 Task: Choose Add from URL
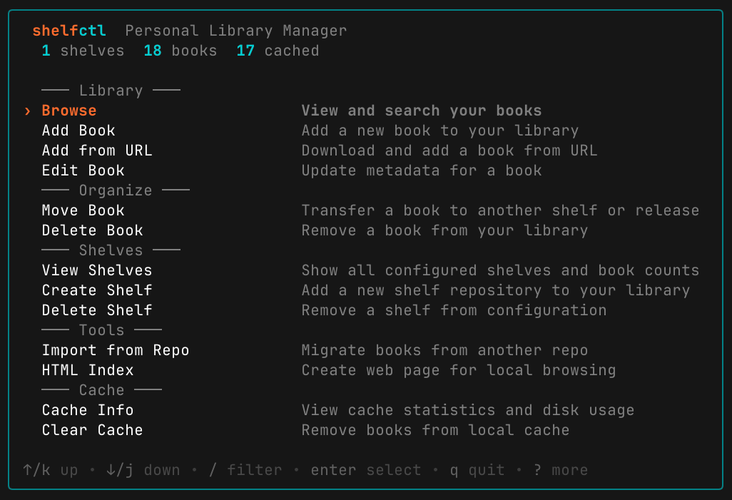pyautogui.click(x=96, y=150)
